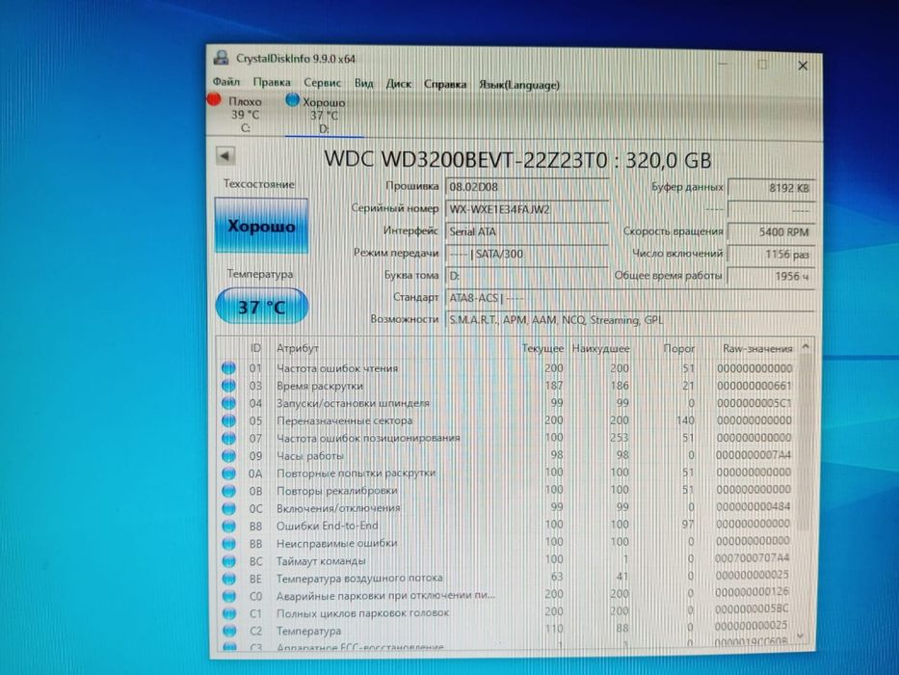899x675 pixels.
Task: Click the blue Хорошо status indicator at top
Action: (292, 100)
